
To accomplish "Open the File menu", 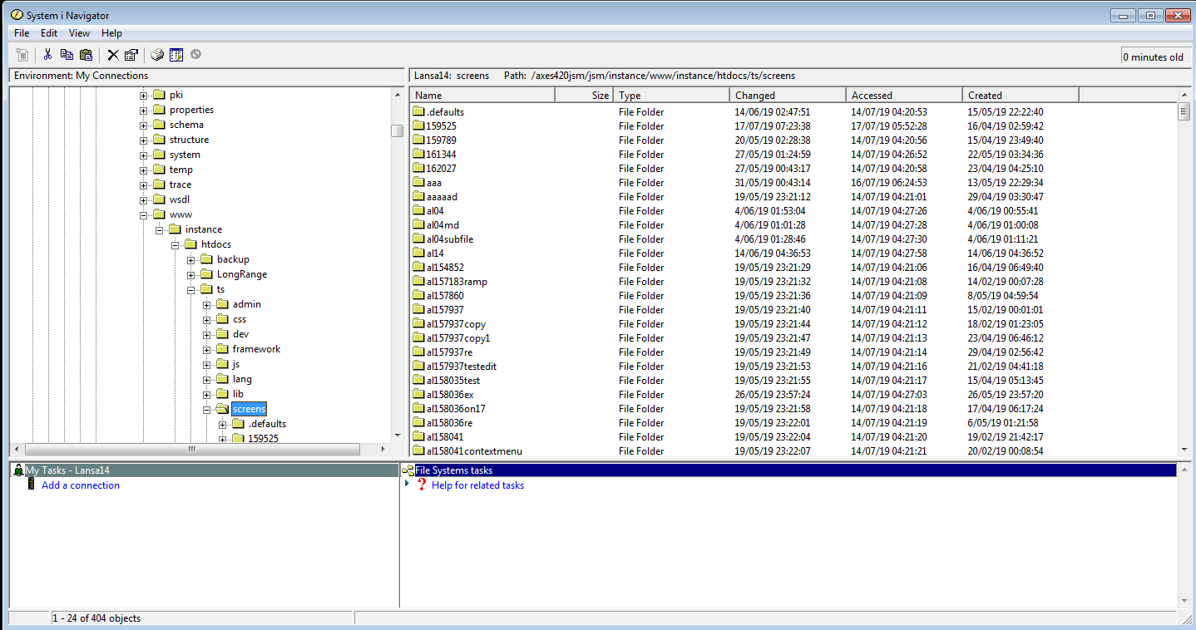I will [x=22, y=33].
